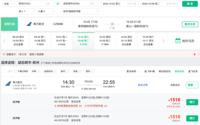Click the red dot notice indicator

tap(195, 54)
